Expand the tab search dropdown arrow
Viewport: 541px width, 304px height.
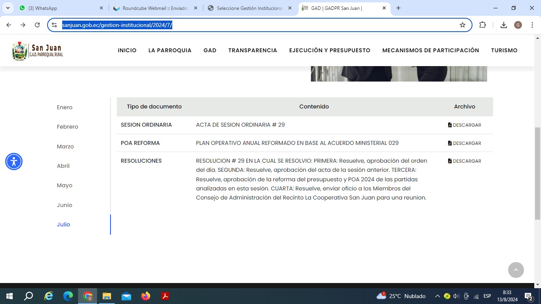click(8, 8)
